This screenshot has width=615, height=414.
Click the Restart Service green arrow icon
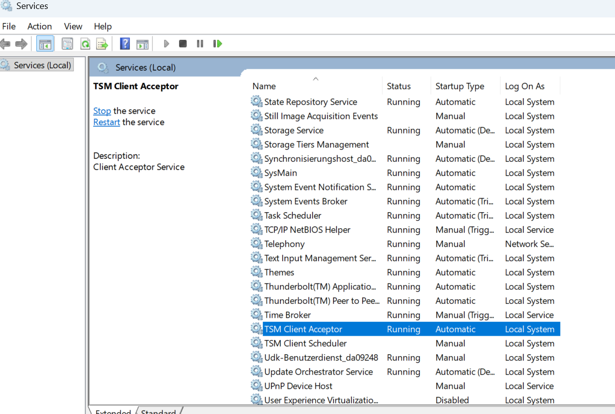coord(217,44)
